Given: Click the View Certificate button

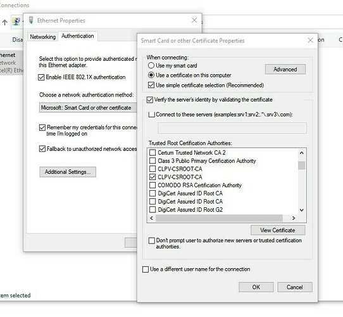Looking at the screenshot, I should click(278, 230).
